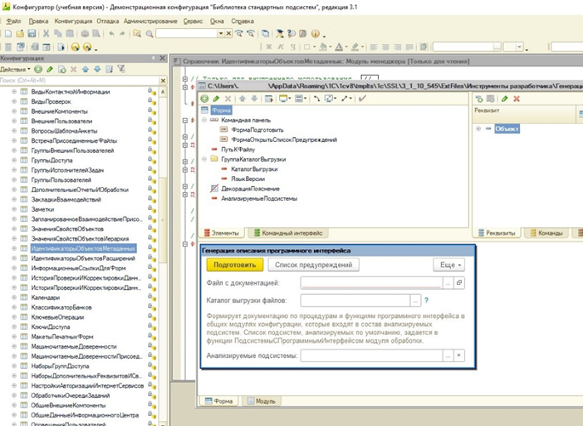Click the Список предупреждений button

tap(313, 264)
